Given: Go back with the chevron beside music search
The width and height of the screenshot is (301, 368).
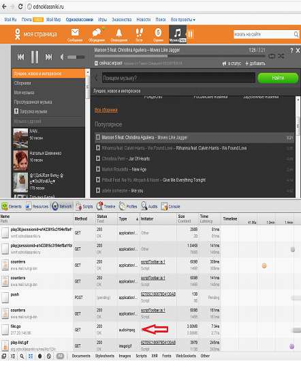Looking at the screenshot, I should [x=97, y=78].
